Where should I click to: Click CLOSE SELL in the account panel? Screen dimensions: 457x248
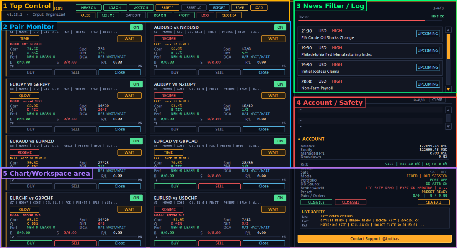350,202
